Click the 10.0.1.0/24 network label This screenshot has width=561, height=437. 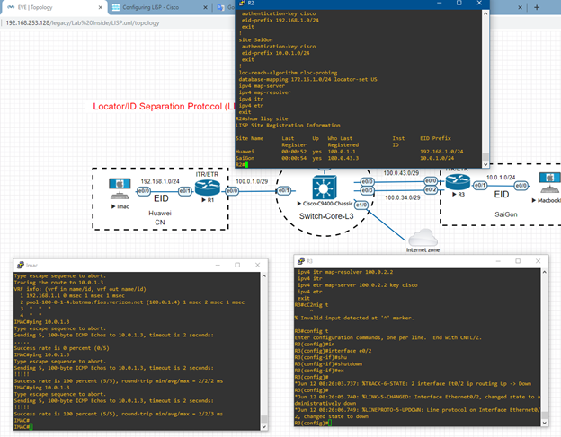pyautogui.click(x=501, y=177)
